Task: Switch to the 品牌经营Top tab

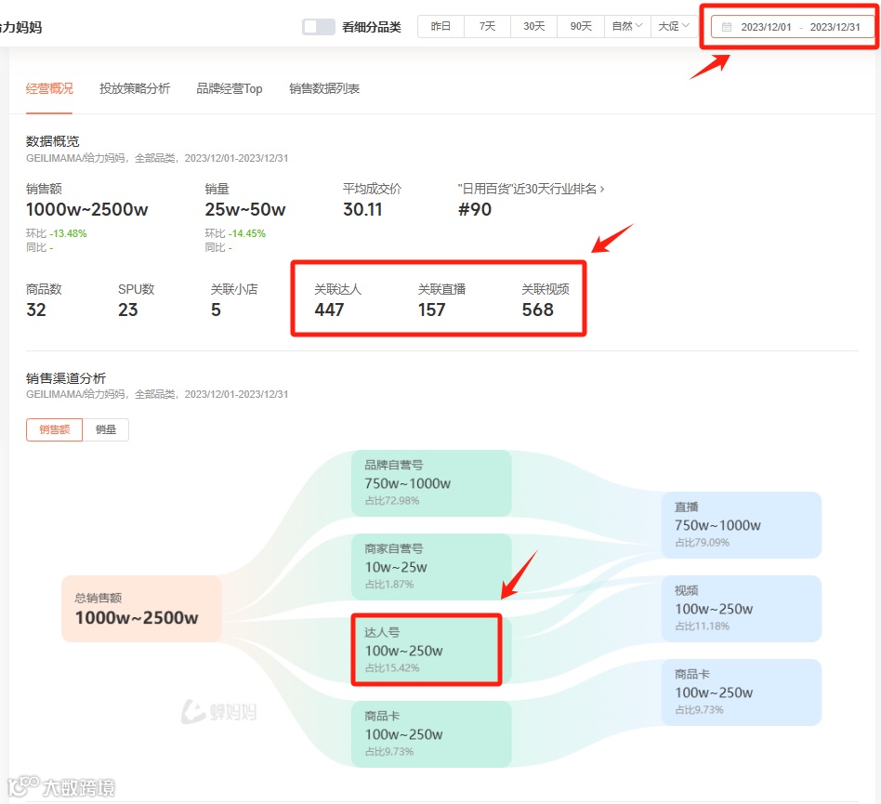Action: 230,89
